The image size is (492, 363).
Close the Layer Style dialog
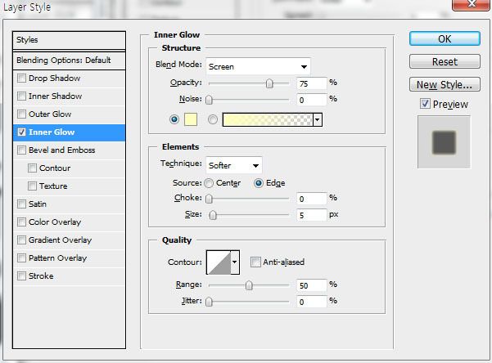tap(472, 4)
